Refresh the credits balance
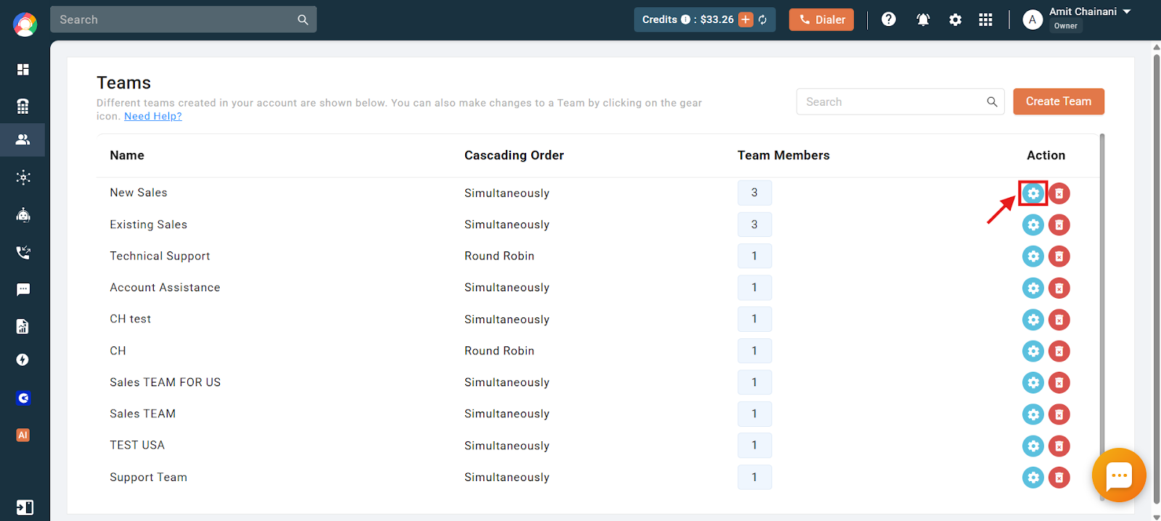This screenshot has height=521, width=1161. point(763,20)
